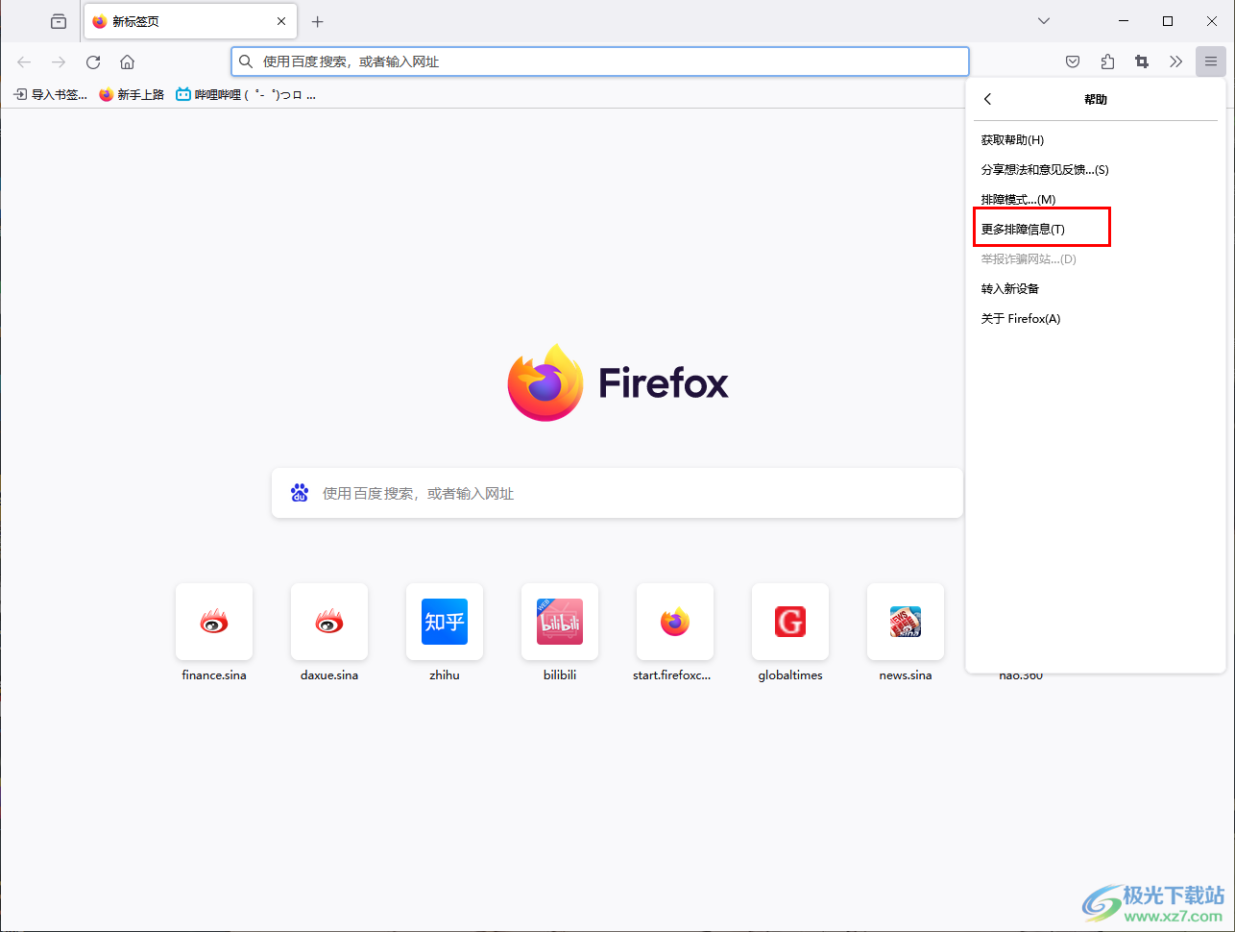Go forward with the forward arrow
The width and height of the screenshot is (1235, 932).
click(59, 61)
